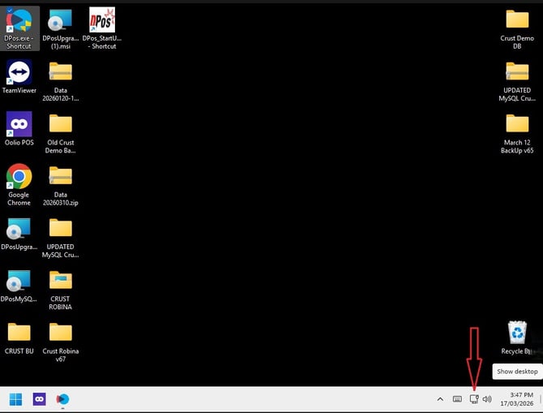Viewport: 543px width, 413px height.
Task: Select the Google Chrome desktop icon
Action: 19,185
